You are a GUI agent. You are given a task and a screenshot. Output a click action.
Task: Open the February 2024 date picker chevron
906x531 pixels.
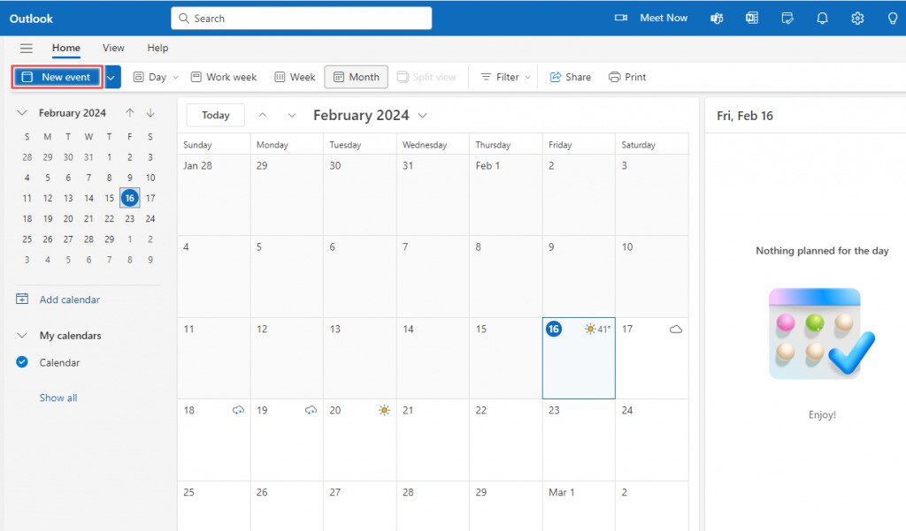coord(422,115)
